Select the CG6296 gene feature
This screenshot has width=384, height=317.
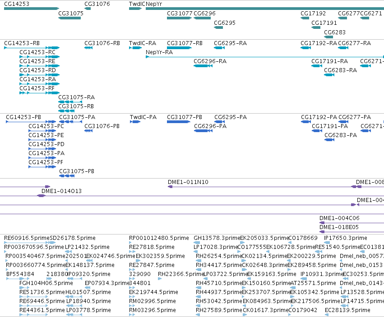(x=202, y=18)
